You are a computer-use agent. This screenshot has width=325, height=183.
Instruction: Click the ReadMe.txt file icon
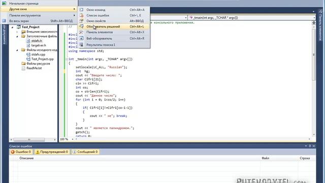coord(23,68)
